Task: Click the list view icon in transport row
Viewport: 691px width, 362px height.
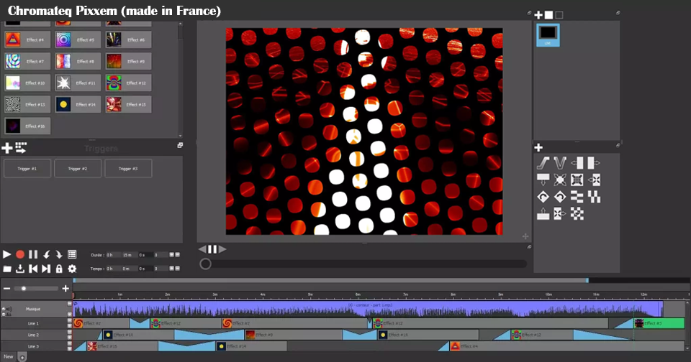Action: tap(72, 254)
